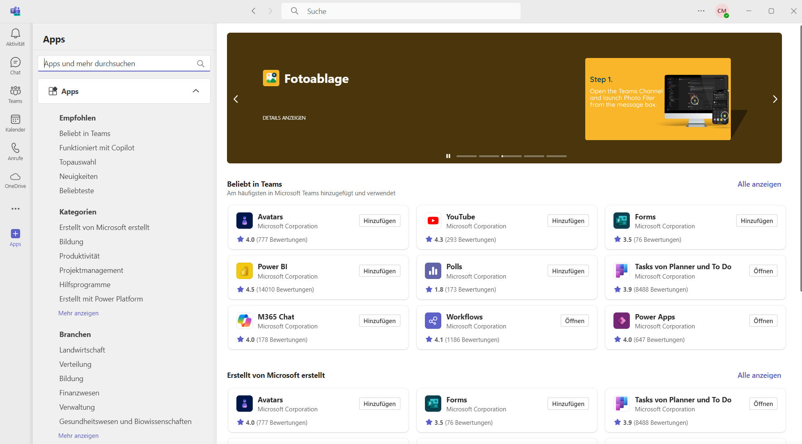Click the search magnifier in Apps search box
802x444 pixels.
tap(200, 64)
